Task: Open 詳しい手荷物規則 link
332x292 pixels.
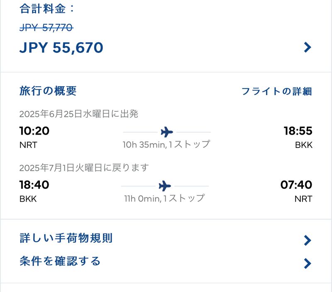Action: 66,238
